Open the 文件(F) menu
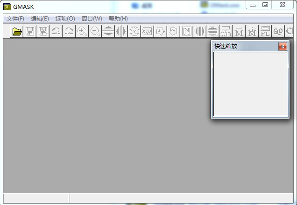The height and width of the screenshot is (205, 297). [15, 19]
